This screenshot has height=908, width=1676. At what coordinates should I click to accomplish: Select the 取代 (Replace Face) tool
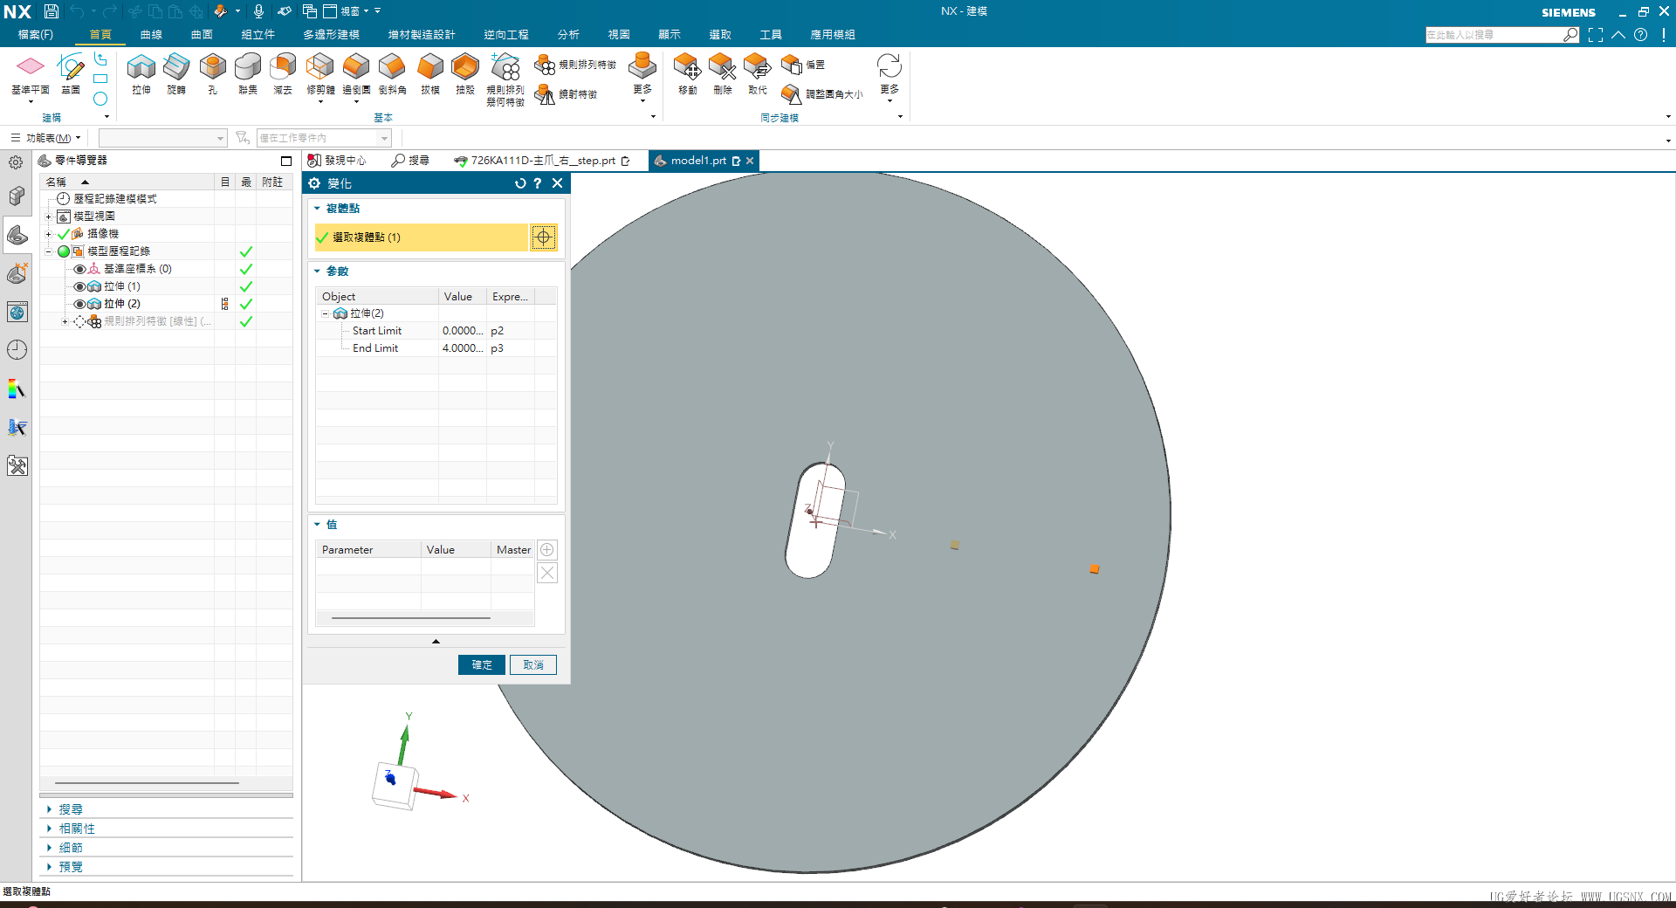758,73
